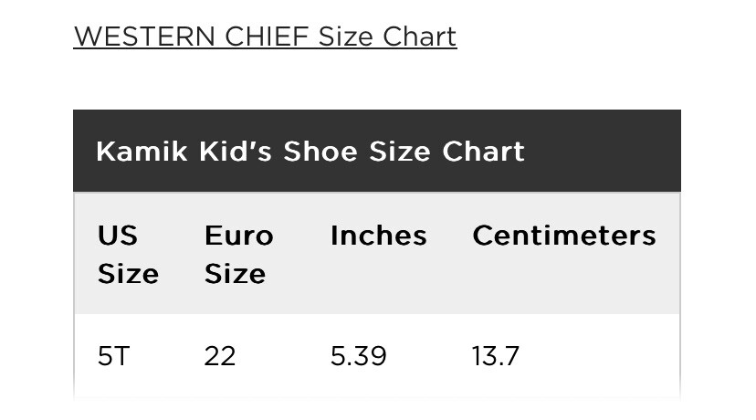Select the US Size column header
Screen dimensions: 756x420
coord(128,255)
